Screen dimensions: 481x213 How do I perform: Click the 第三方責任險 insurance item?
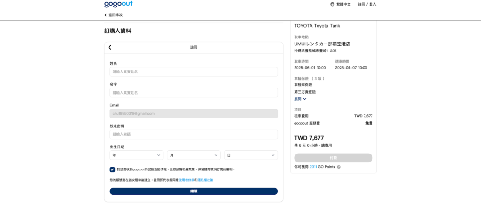click(305, 92)
